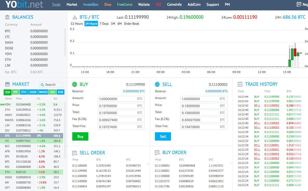
Task: Select the BTC market tab
Action: point(16,92)
